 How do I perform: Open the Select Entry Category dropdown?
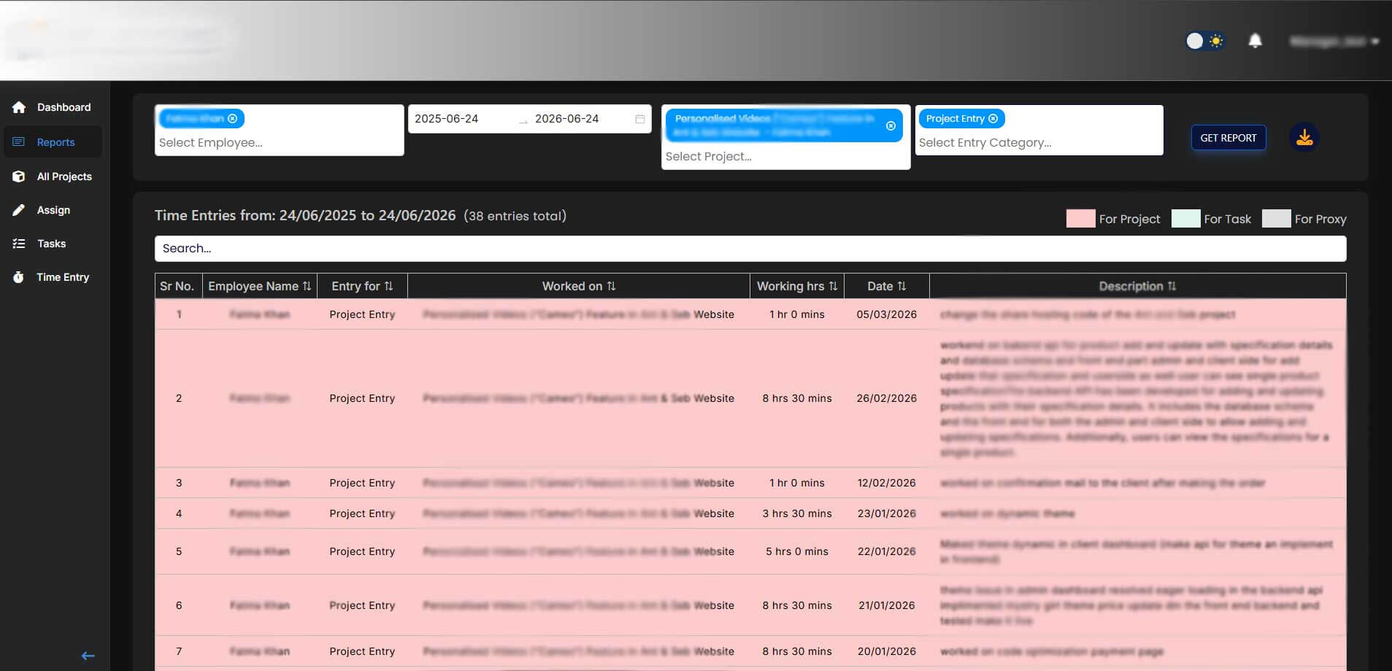[x=1039, y=142]
